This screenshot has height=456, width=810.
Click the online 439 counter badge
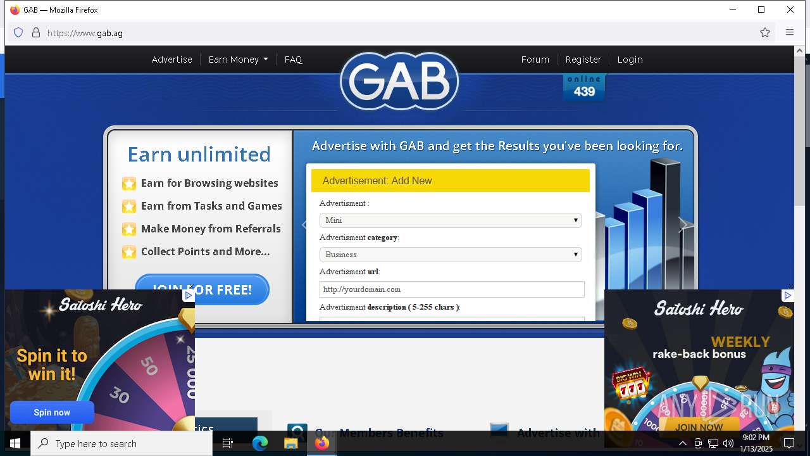click(x=584, y=87)
